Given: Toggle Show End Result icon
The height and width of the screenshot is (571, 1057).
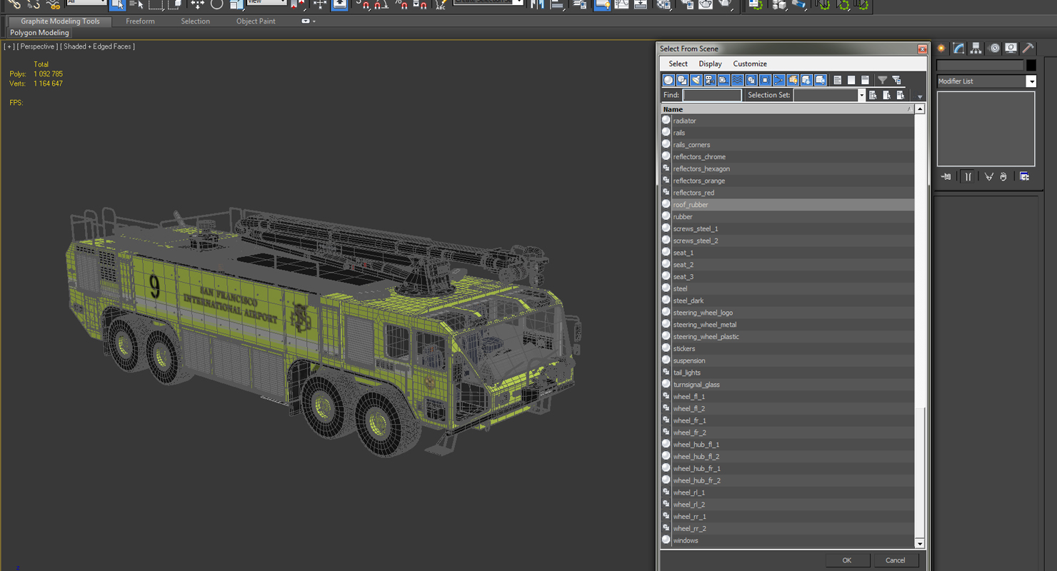Looking at the screenshot, I should click(x=968, y=176).
